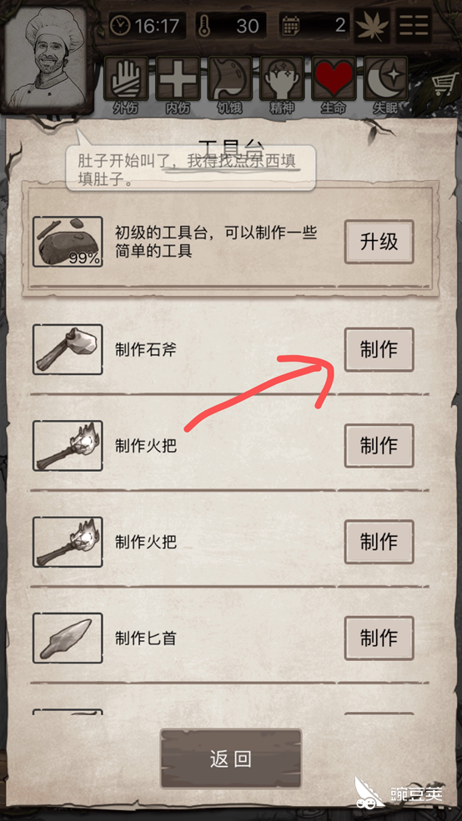The image size is (462, 821).
Task: Tap the maple leaf season icon
Action: click(372, 25)
